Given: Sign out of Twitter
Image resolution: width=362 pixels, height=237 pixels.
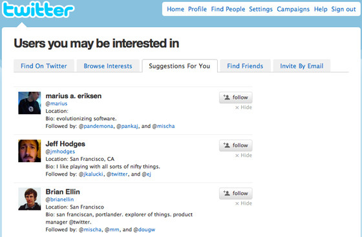Looking at the screenshot, I should pyautogui.click(x=343, y=9).
